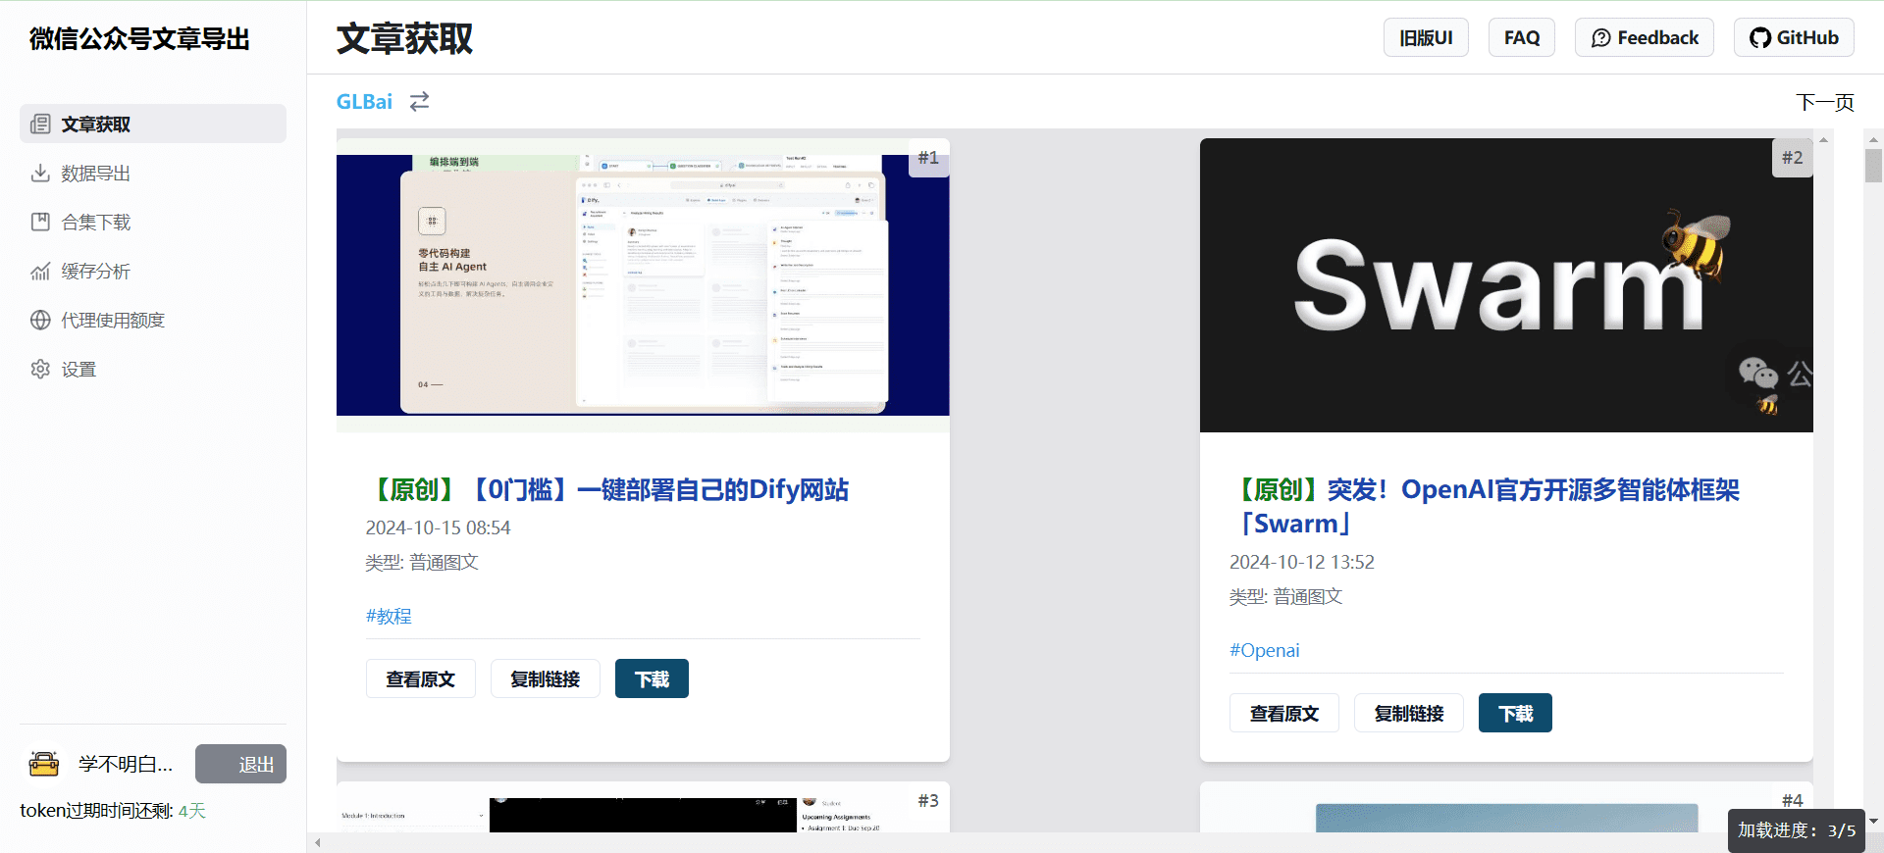Open the 缓存分析 menu item
Viewport: 1884px width, 853px height.
coord(153,272)
